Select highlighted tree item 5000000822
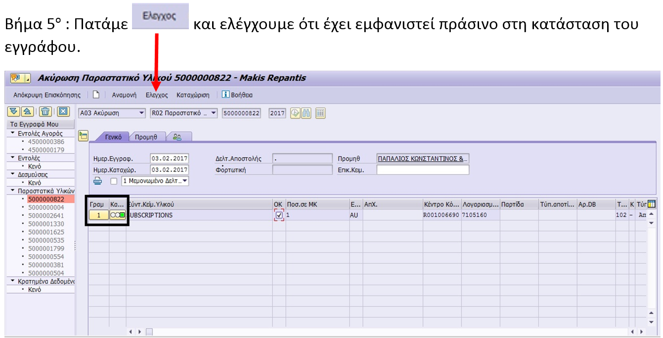The height and width of the screenshot is (338, 663). click(x=46, y=199)
